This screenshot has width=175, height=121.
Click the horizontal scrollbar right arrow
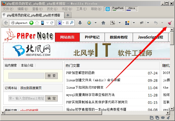tap(168, 113)
